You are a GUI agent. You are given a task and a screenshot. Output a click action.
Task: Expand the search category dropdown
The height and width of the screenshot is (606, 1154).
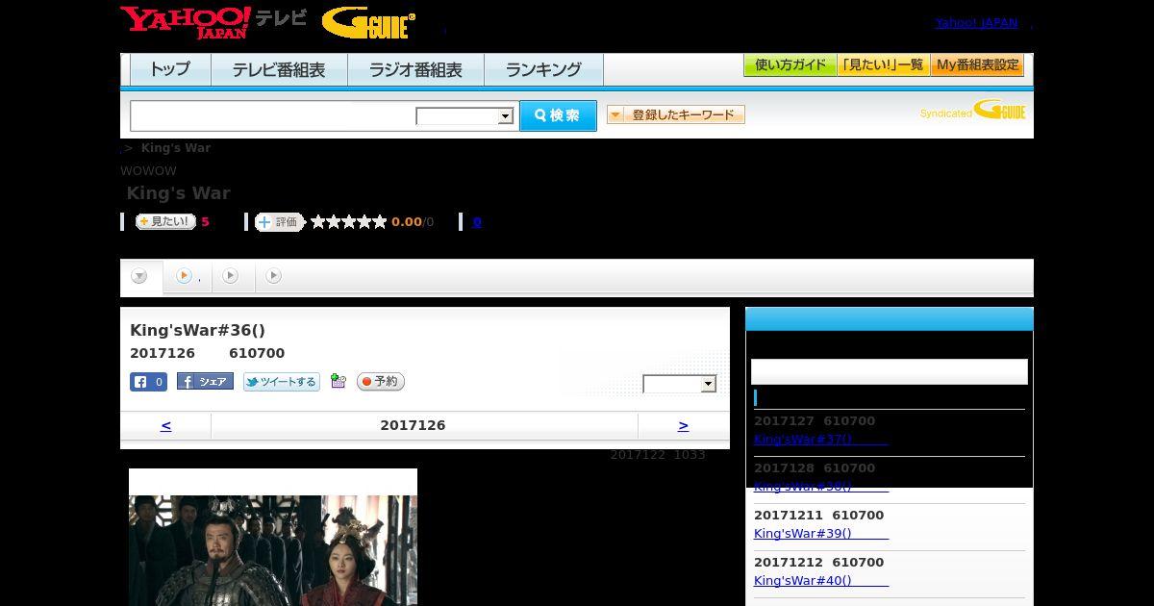pos(465,116)
